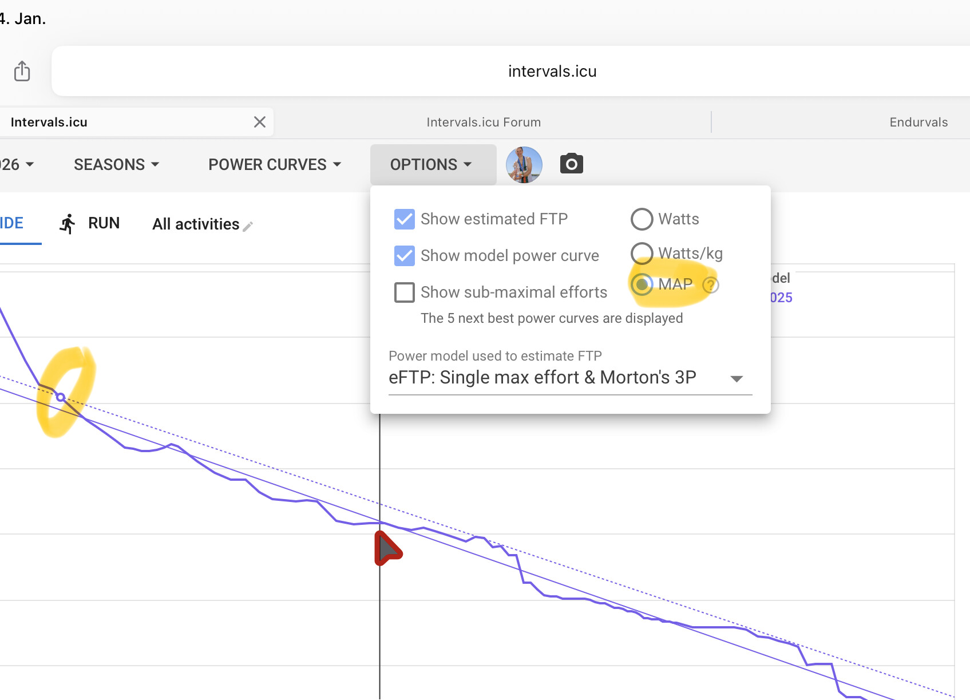Screen dimensions: 970x700
Task: Select the Watts radio option
Action: (x=642, y=219)
